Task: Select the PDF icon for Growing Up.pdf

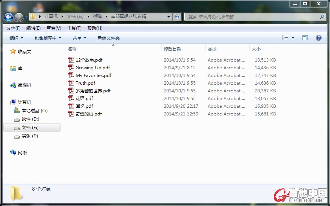Action: coord(71,67)
